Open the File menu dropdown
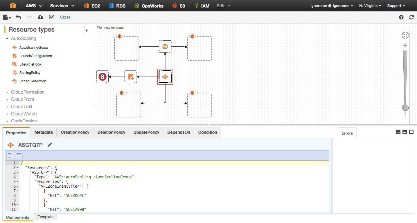The width and height of the screenshot is (417, 223). click(x=7, y=17)
